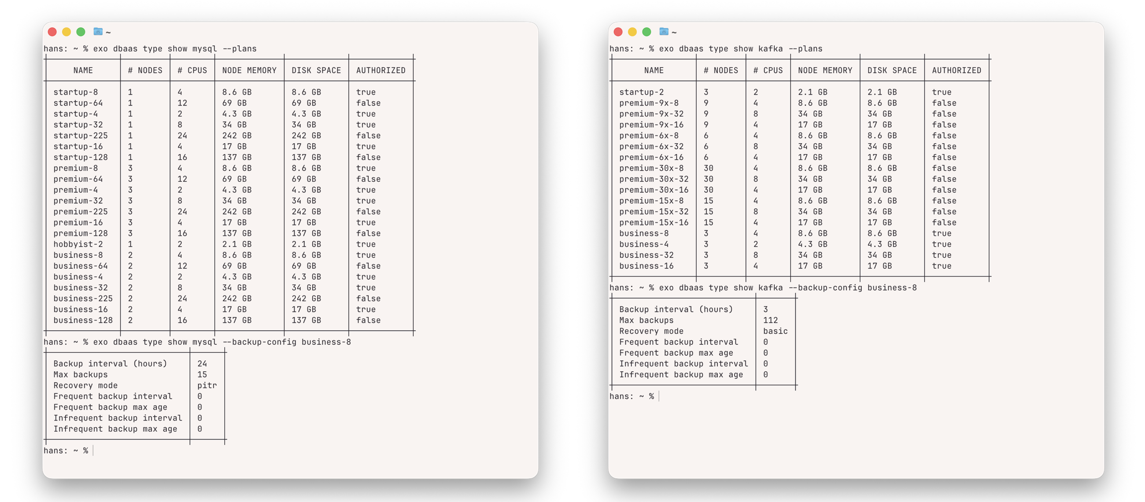Maximize the right terminal with green button

coord(646,32)
